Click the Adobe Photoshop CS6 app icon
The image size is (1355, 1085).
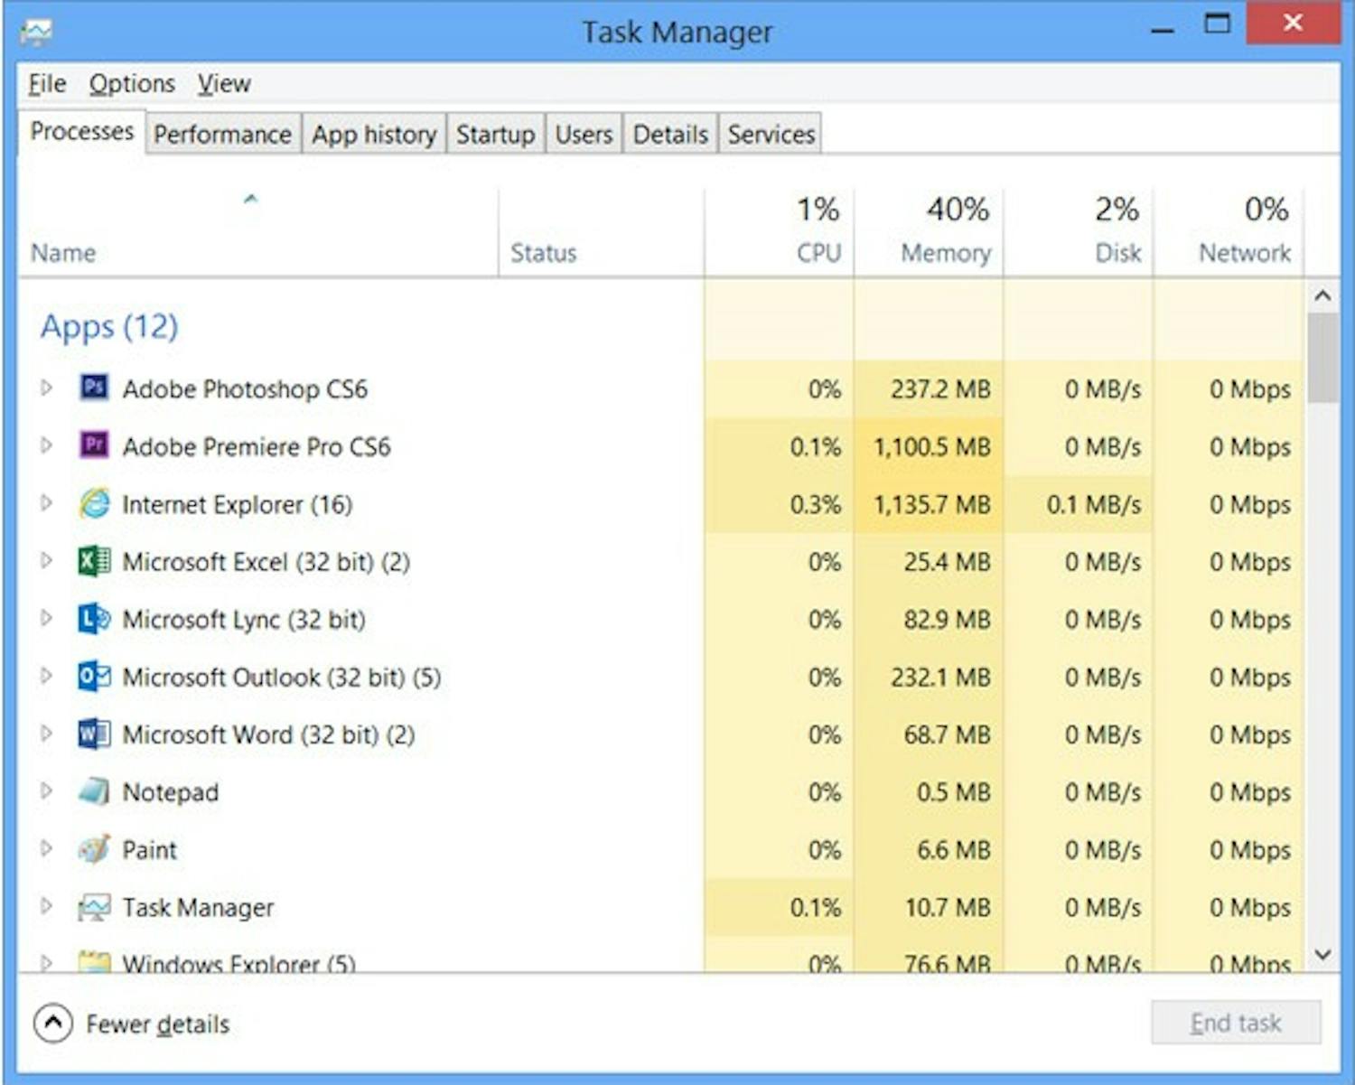[93, 388]
